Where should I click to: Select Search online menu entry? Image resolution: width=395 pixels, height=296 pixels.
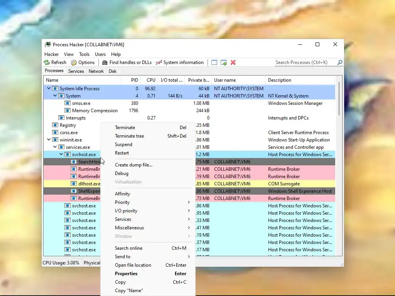point(148,248)
